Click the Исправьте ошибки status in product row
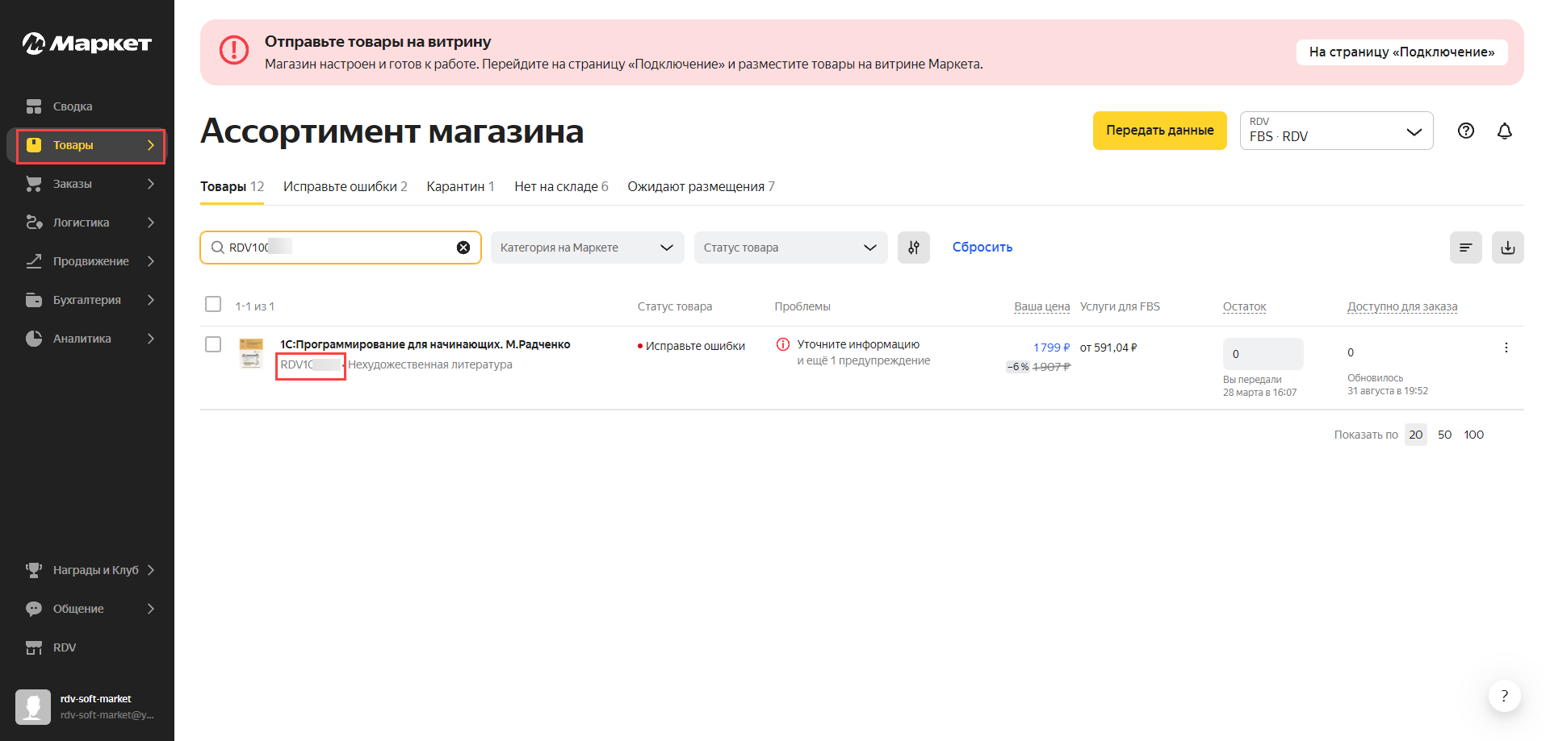The width and height of the screenshot is (1550, 741). (x=695, y=346)
